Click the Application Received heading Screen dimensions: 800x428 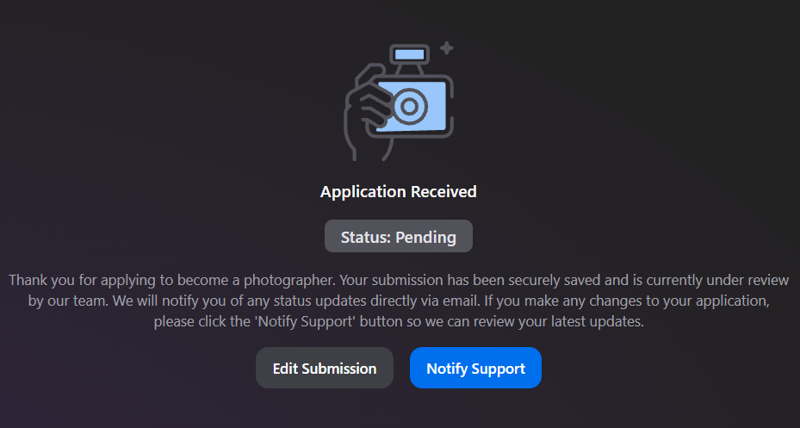pos(399,192)
